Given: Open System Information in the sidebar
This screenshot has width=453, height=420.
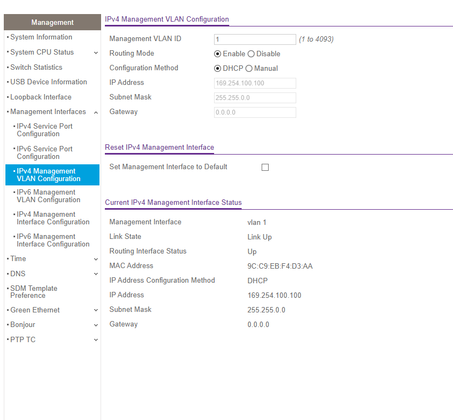Looking at the screenshot, I should point(41,37).
